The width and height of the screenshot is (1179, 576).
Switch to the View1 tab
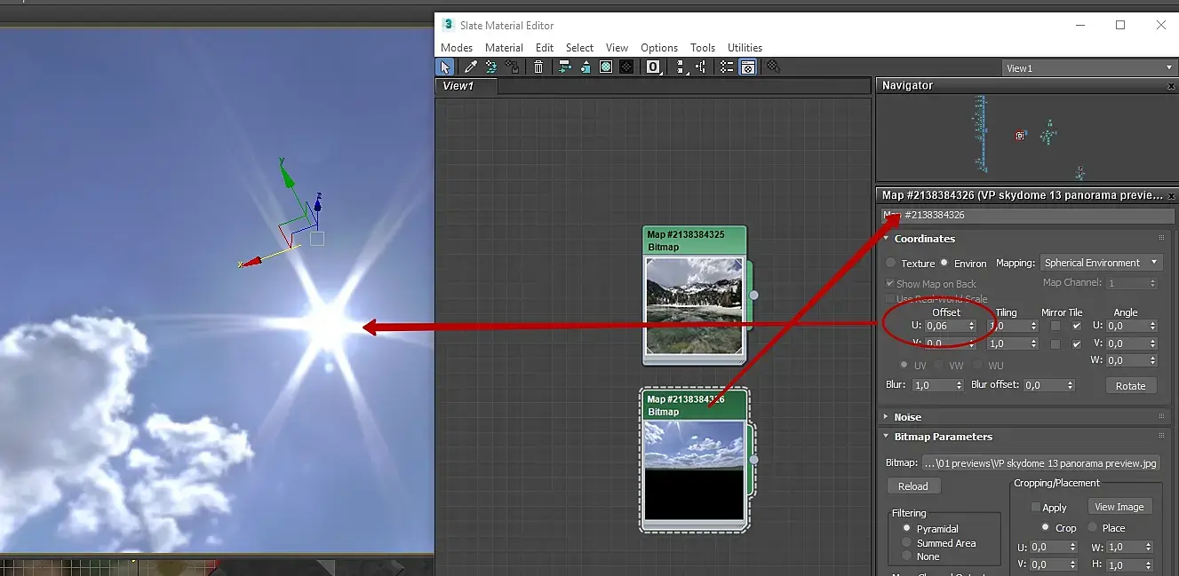(466, 86)
